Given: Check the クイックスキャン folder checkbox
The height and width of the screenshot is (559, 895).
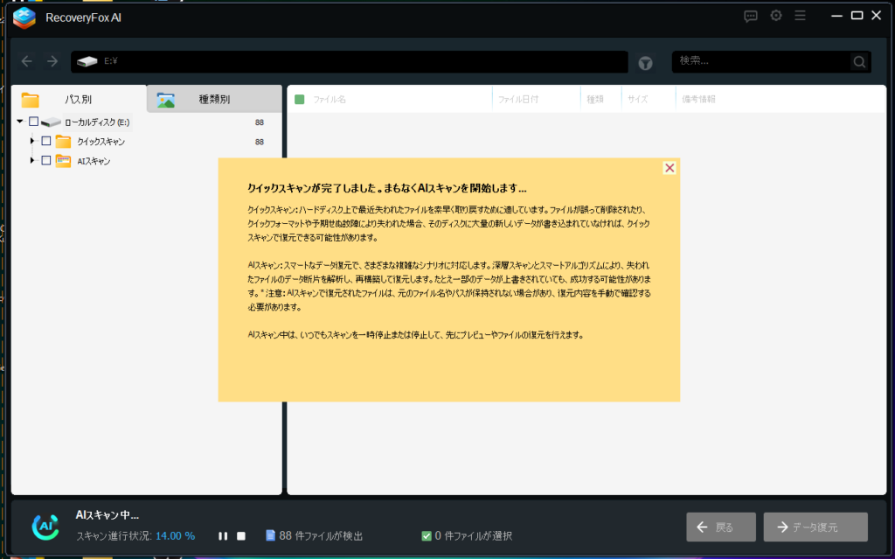Looking at the screenshot, I should click(46, 141).
